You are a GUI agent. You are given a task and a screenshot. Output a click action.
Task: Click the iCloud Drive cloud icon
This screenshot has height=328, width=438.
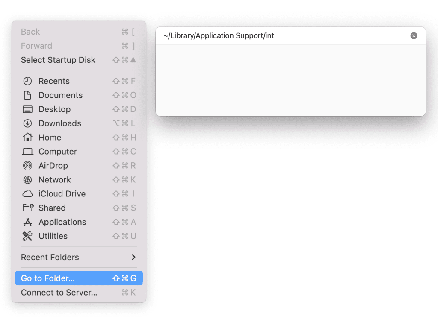point(27,194)
